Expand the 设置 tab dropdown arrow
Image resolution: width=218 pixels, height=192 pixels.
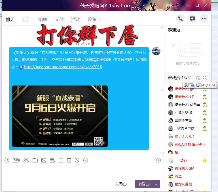coord(100,19)
